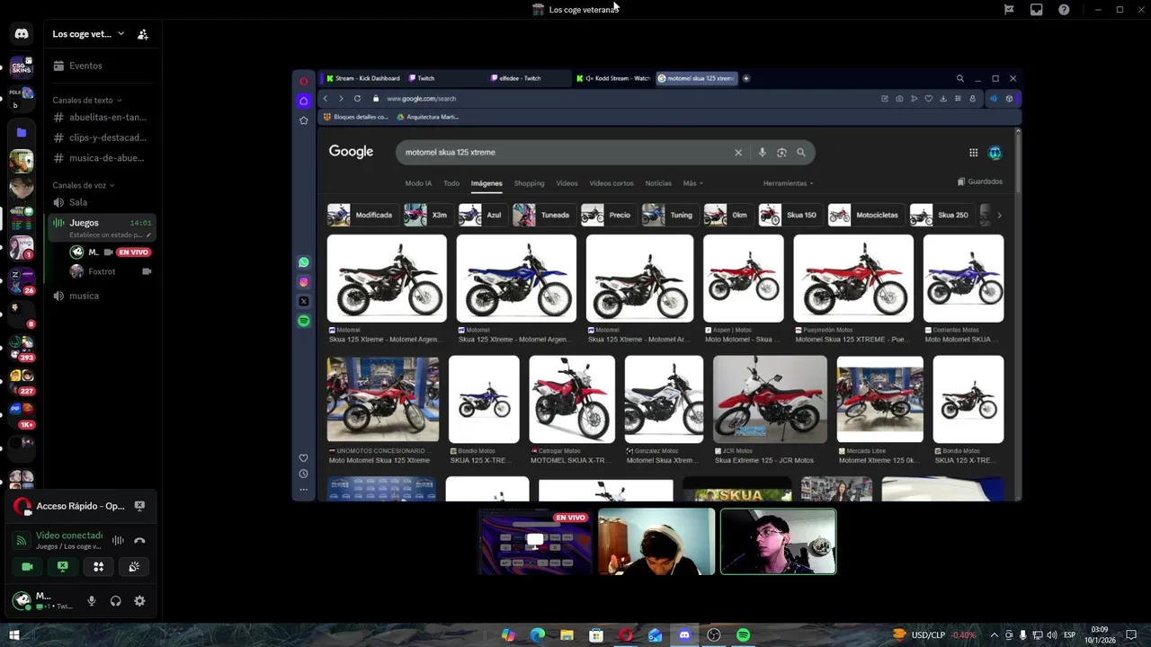This screenshot has height=647, width=1151.
Task: Open Microsoft Edge from the taskbar
Action: [x=538, y=635]
